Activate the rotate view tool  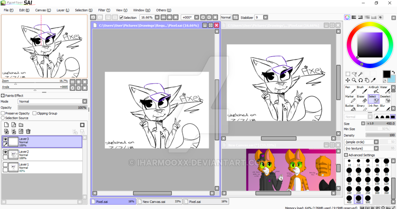[360, 80]
